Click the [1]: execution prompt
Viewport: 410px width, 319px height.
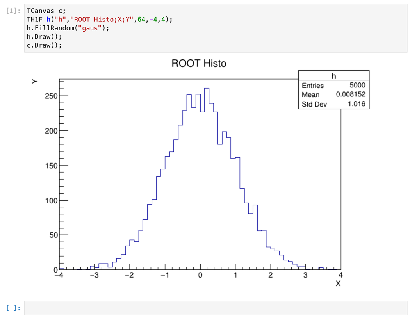click(x=12, y=11)
